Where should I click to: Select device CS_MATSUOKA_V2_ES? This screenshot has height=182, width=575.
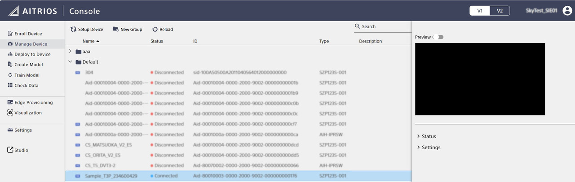pos(108,145)
